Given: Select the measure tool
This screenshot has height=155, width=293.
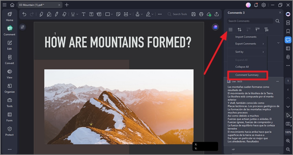Looking at the screenshot, I should point(126,14).
